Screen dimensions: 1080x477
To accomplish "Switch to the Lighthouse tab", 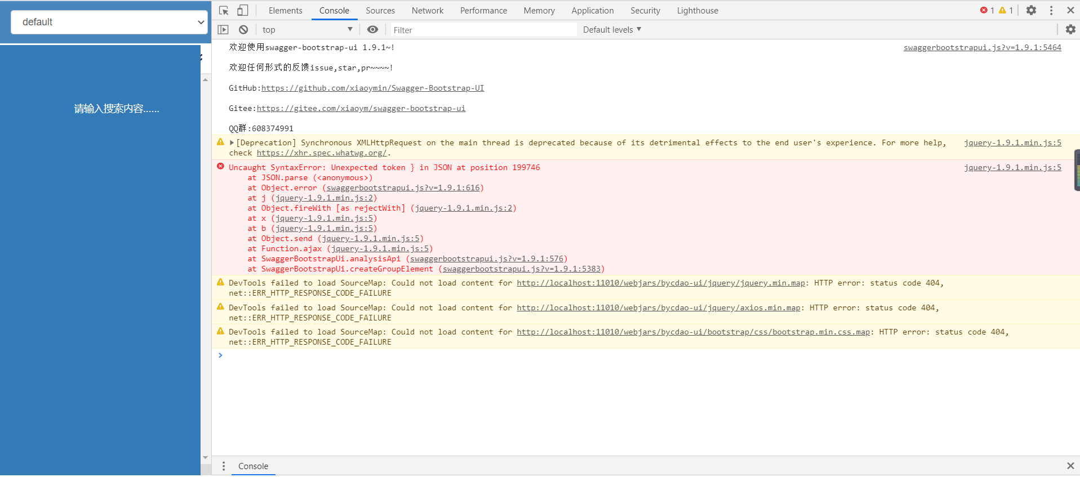I will point(697,10).
